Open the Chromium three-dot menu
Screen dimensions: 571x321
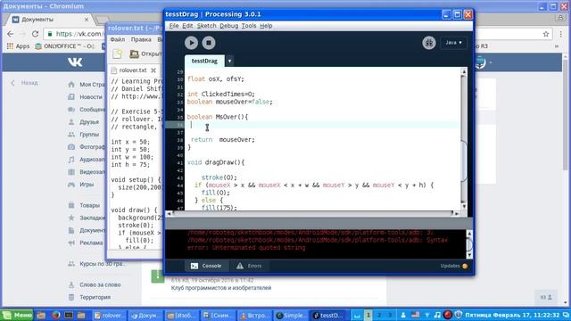point(561,34)
